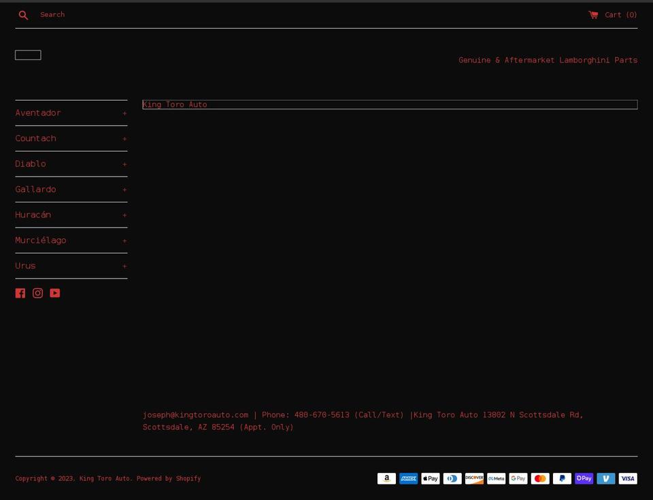This screenshot has width=653, height=500.
Task: Visit the YouTube channel icon
Action: (55, 293)
